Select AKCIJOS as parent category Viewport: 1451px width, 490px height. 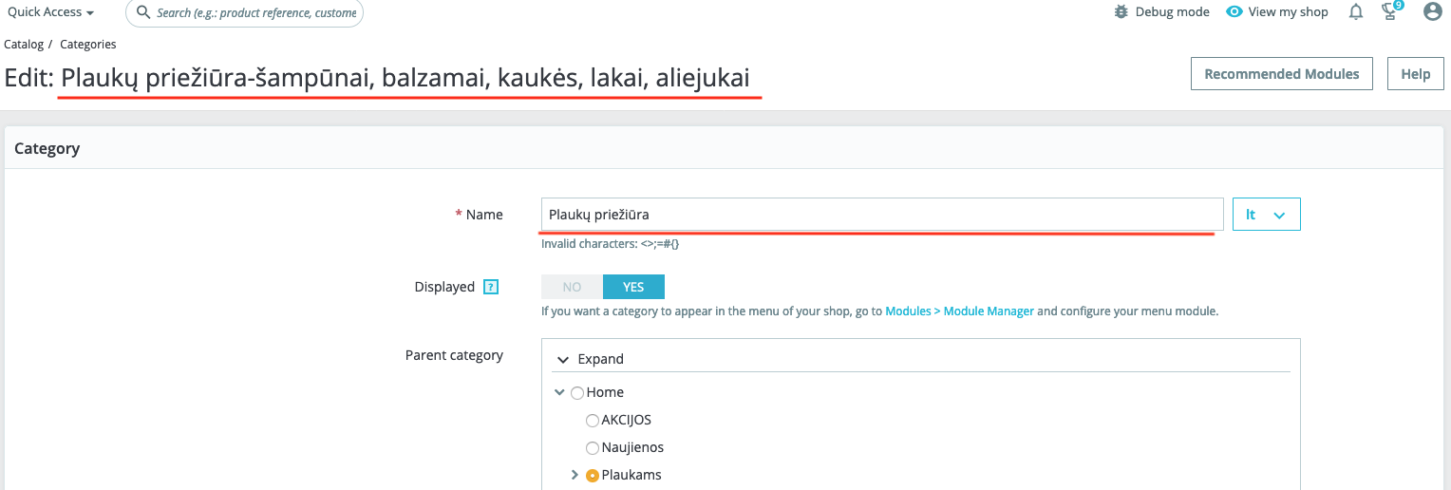tap(593, 420)
